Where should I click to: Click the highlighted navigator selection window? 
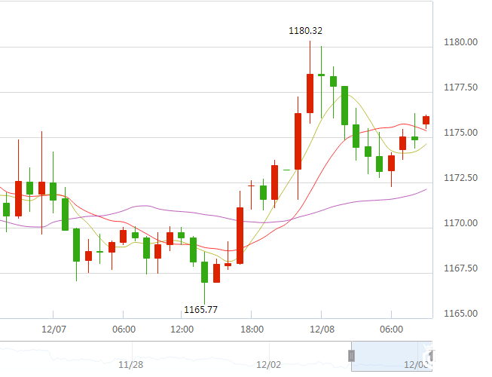(x=390, y=355)
